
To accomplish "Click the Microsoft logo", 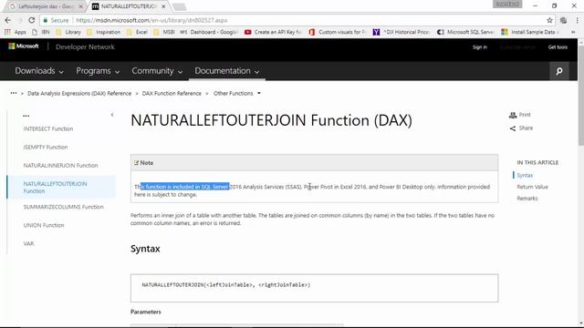I will (24, 46).
